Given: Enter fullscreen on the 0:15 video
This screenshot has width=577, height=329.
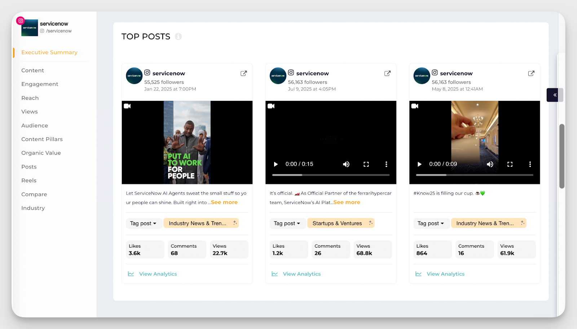Looking at the screenshot, I should pyautogui.click(x=366, y=164).
